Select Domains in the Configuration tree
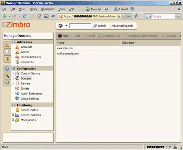183x150 pixels. pos(26,78)
